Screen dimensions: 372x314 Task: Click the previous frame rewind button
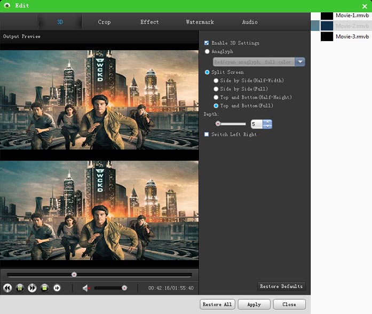(7, 288)
